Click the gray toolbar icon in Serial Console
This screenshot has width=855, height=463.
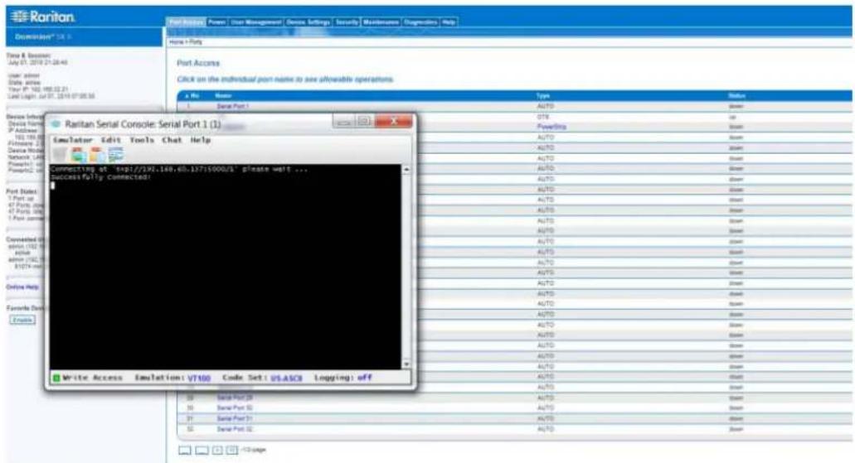(x=60, y=155)
